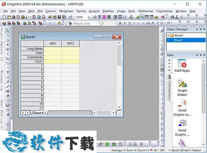207x153 pixels.
Task: Open the File menu
Action: click(6, 11)
